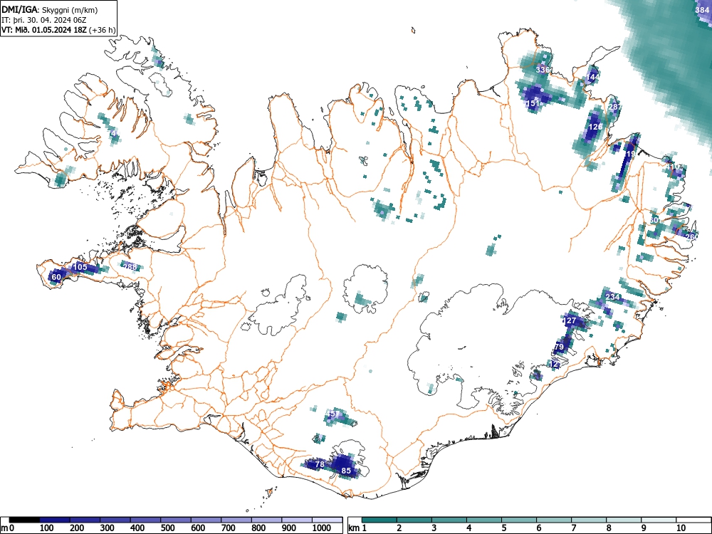Click the 7–8 km light teal legend swatch
Image resolution: width=712 pixels, height=534 pixels.
[589, 520]
